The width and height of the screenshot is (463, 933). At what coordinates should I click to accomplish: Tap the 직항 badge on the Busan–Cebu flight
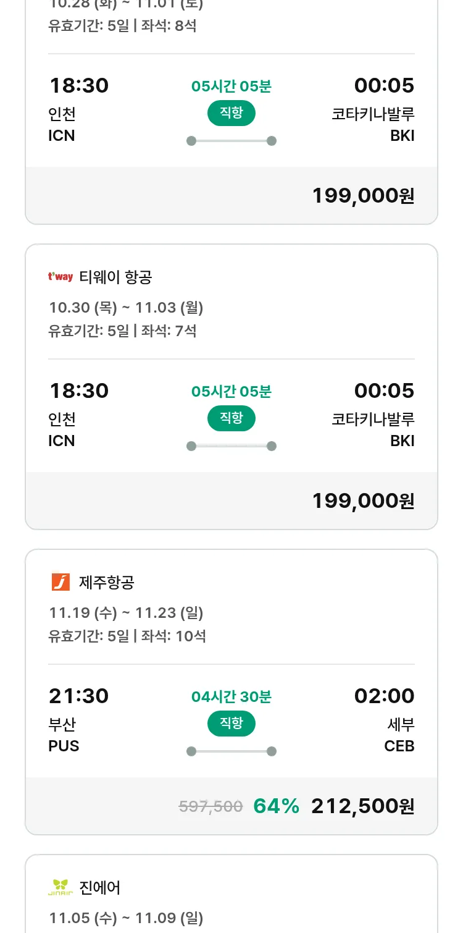(231, 724)
